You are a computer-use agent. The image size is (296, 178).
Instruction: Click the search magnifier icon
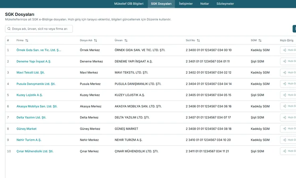click(9, 29)
